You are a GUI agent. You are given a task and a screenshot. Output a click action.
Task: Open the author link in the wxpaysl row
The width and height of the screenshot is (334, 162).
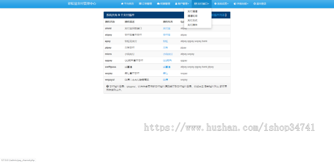pyautogui.click(x=165, y=80)
